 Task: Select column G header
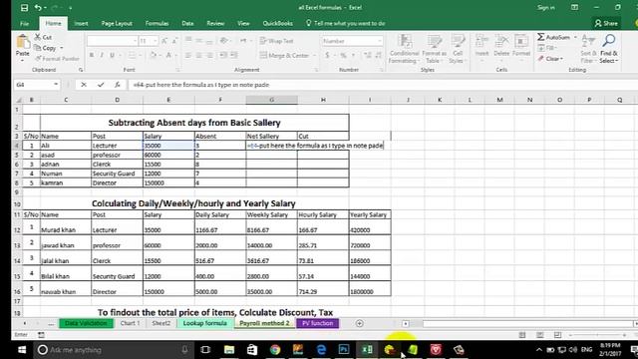coord(271,100)
